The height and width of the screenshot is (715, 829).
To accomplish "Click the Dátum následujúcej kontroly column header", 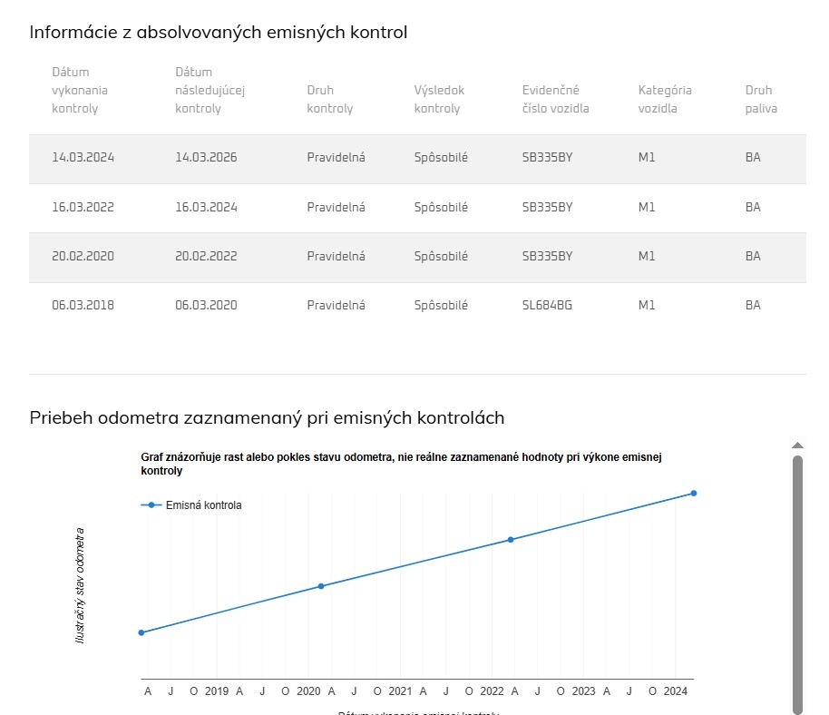I will [210, 90].
